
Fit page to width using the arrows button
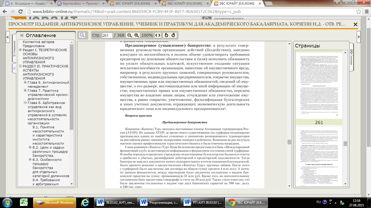158,35
